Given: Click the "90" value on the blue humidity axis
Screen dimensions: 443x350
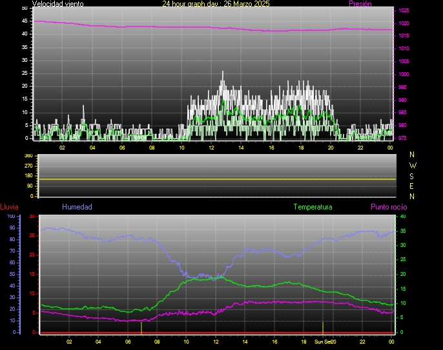Looking at the screenshot, I should click(x=12, y=228).
